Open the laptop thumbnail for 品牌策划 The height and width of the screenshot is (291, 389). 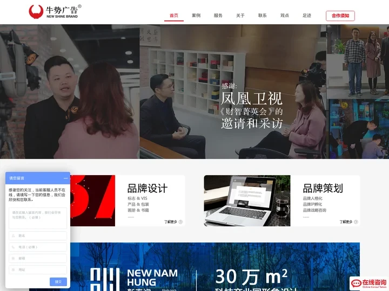(x=247, y=200)
